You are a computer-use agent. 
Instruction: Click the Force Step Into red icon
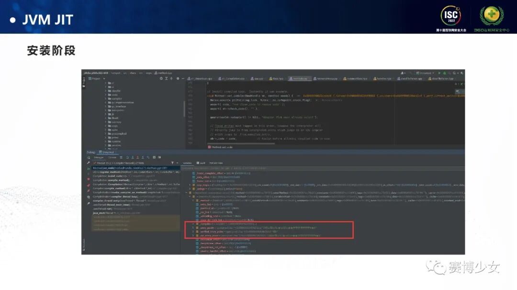[x=137, y=157]
